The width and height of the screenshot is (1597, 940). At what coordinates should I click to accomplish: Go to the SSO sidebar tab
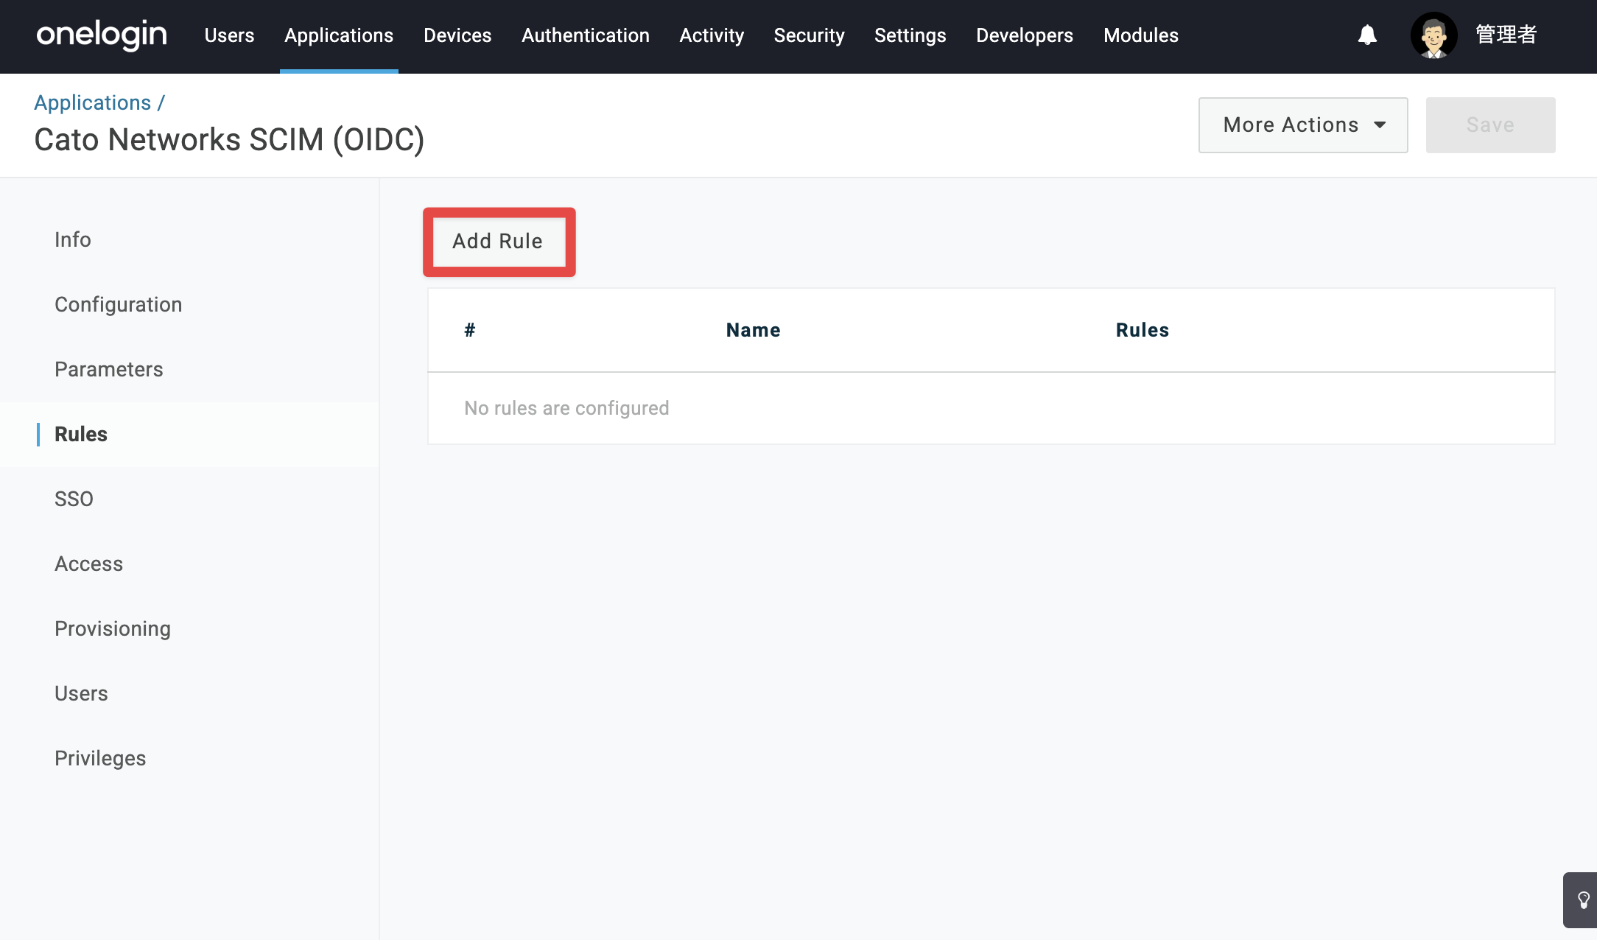(74, 499)
